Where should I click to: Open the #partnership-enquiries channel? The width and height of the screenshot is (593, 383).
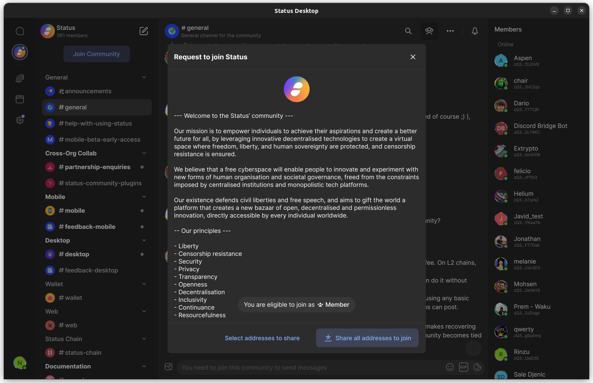coord(97,167)
